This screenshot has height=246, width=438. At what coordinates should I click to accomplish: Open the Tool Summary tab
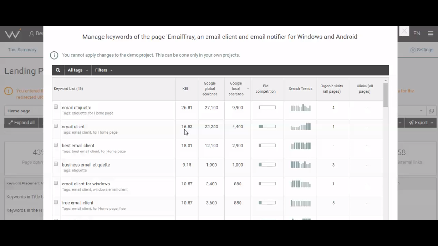(22, 50)
